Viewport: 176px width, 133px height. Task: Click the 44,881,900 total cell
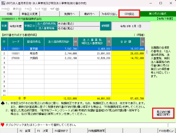coord(95,98)
